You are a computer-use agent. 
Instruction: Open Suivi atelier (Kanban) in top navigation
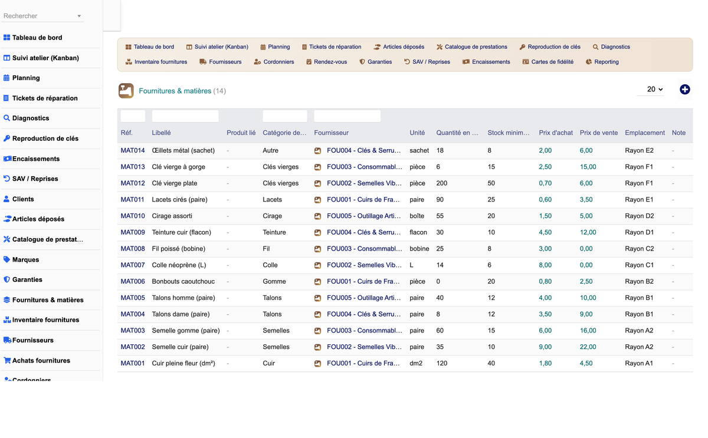coord(217,47)
